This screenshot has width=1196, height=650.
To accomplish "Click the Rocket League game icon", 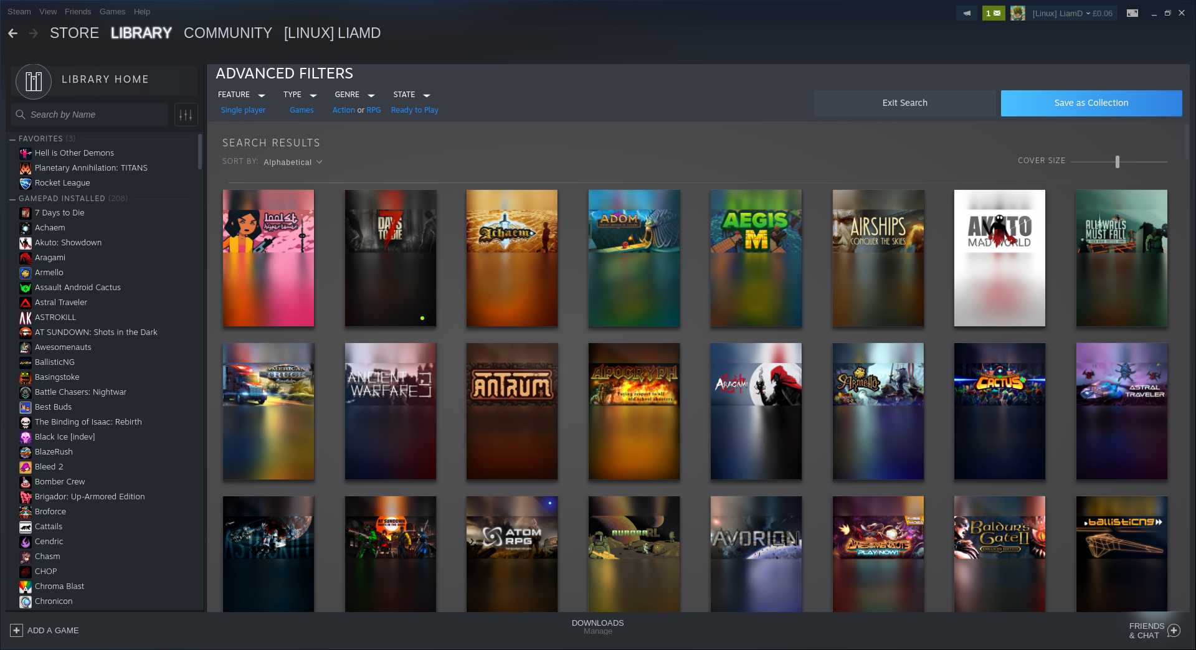I will [26, 183].
